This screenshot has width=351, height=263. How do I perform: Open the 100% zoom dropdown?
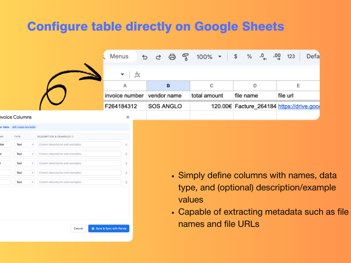(x=220, y=56)
